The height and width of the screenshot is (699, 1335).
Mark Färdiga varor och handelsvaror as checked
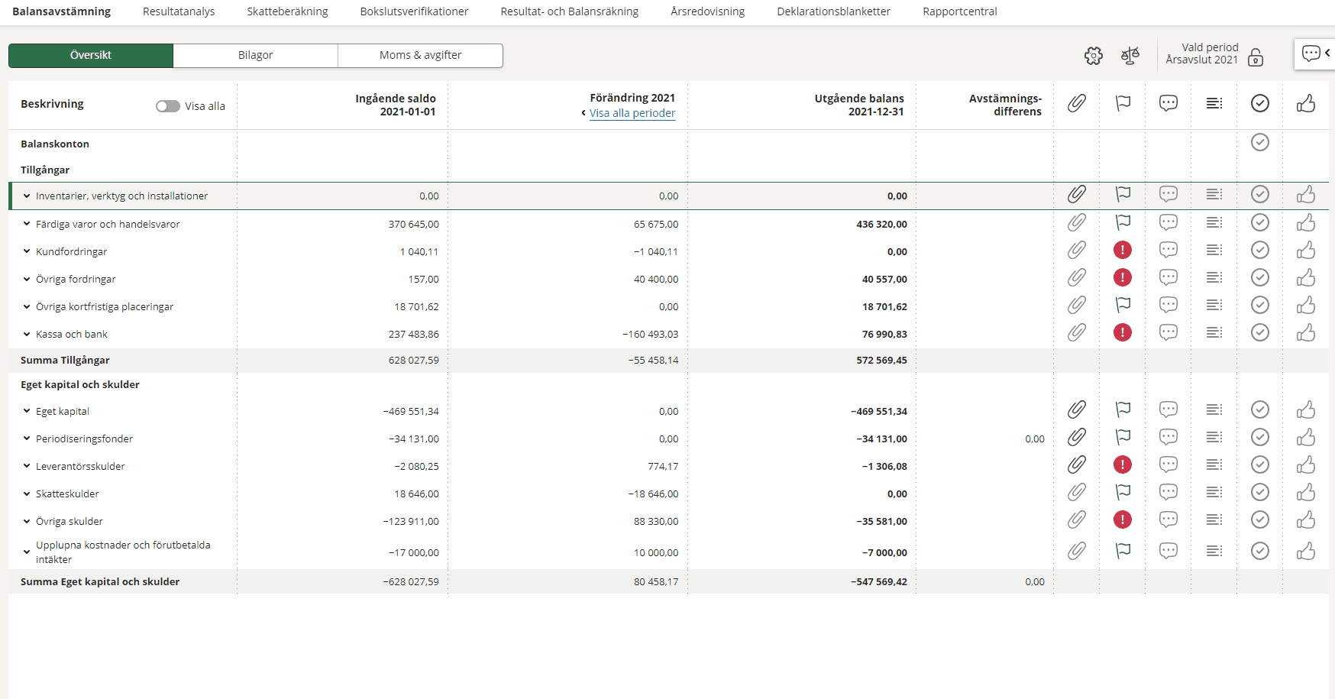(x=1259, y=222)
